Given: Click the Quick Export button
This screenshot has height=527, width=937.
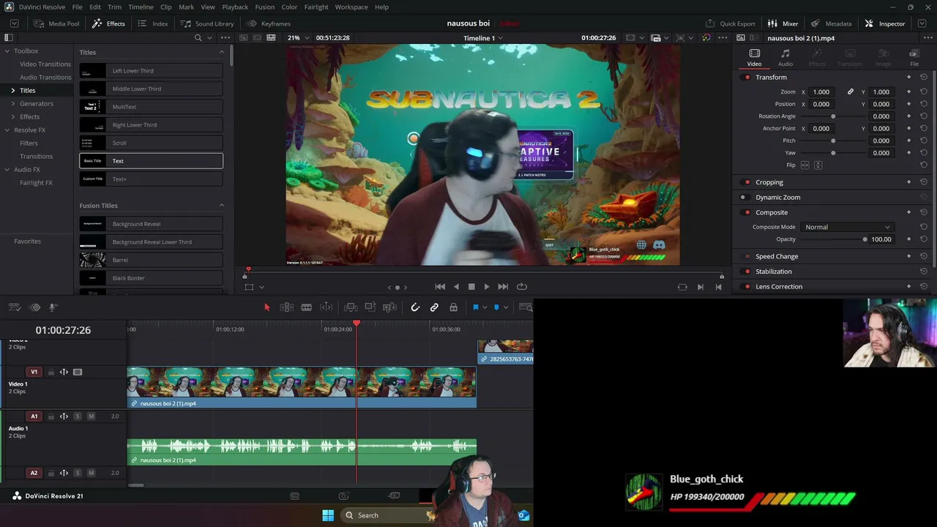Looking at the screenshot, I should coord(730,23).
